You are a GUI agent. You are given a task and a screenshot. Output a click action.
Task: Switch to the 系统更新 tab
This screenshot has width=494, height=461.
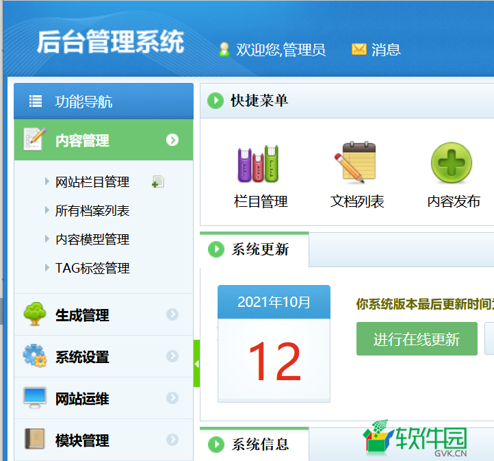255,249
